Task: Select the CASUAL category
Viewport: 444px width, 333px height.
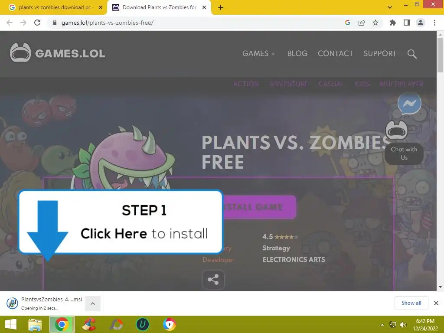Action: (331, 84)
